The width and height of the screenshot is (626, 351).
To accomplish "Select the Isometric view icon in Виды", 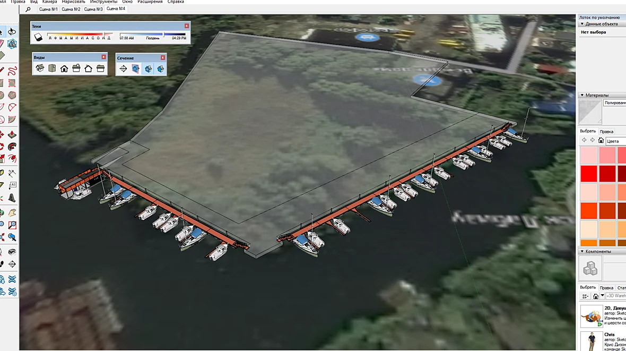I will [40, 69].
